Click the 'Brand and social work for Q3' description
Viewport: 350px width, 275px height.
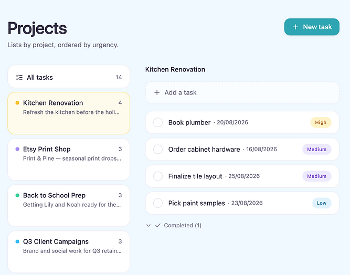pyautogui.click(x=72, y=251)
